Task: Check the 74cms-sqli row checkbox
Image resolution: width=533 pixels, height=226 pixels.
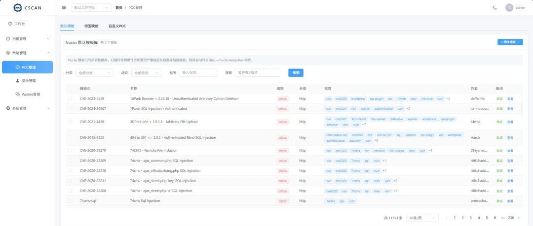Action: click(x=71, y=201)
